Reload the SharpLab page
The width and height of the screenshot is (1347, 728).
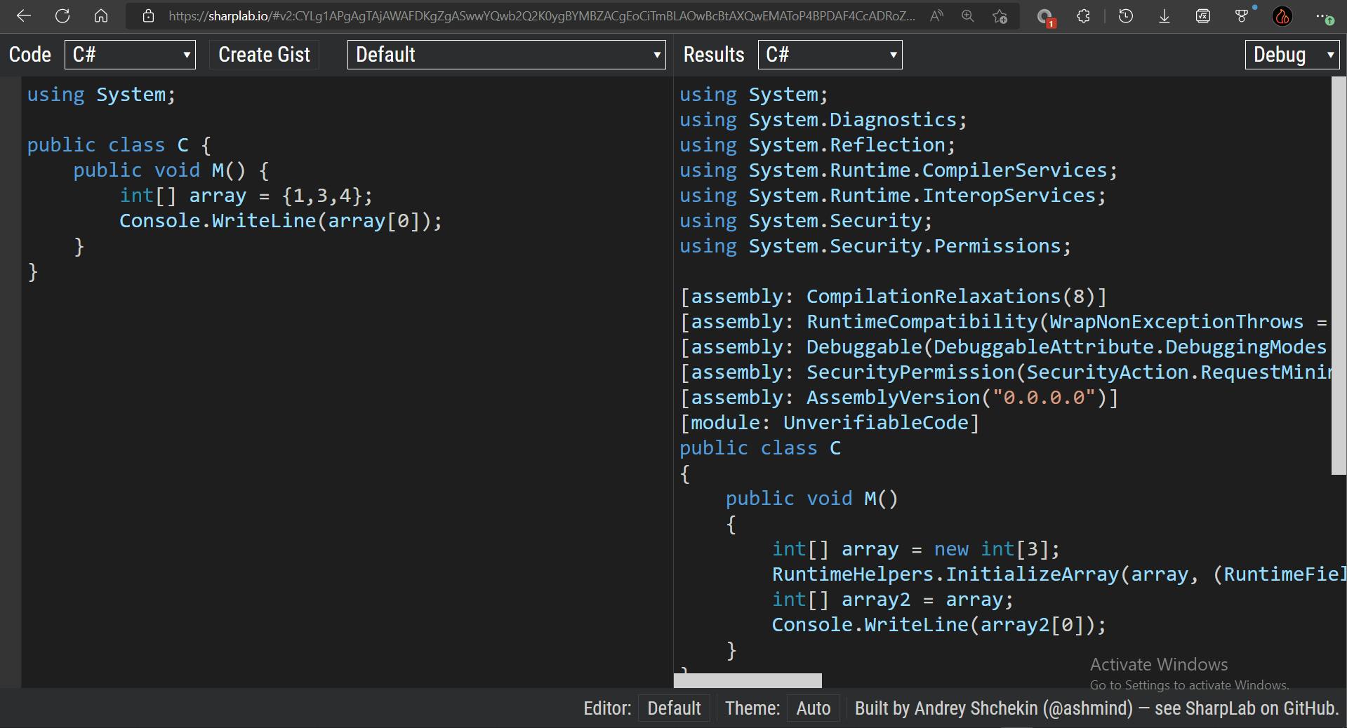coord(62,16)
